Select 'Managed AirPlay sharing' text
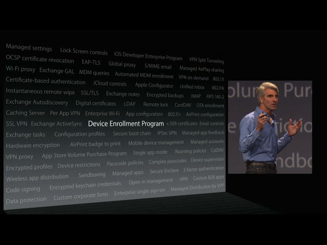 click(x=201, y=69)
